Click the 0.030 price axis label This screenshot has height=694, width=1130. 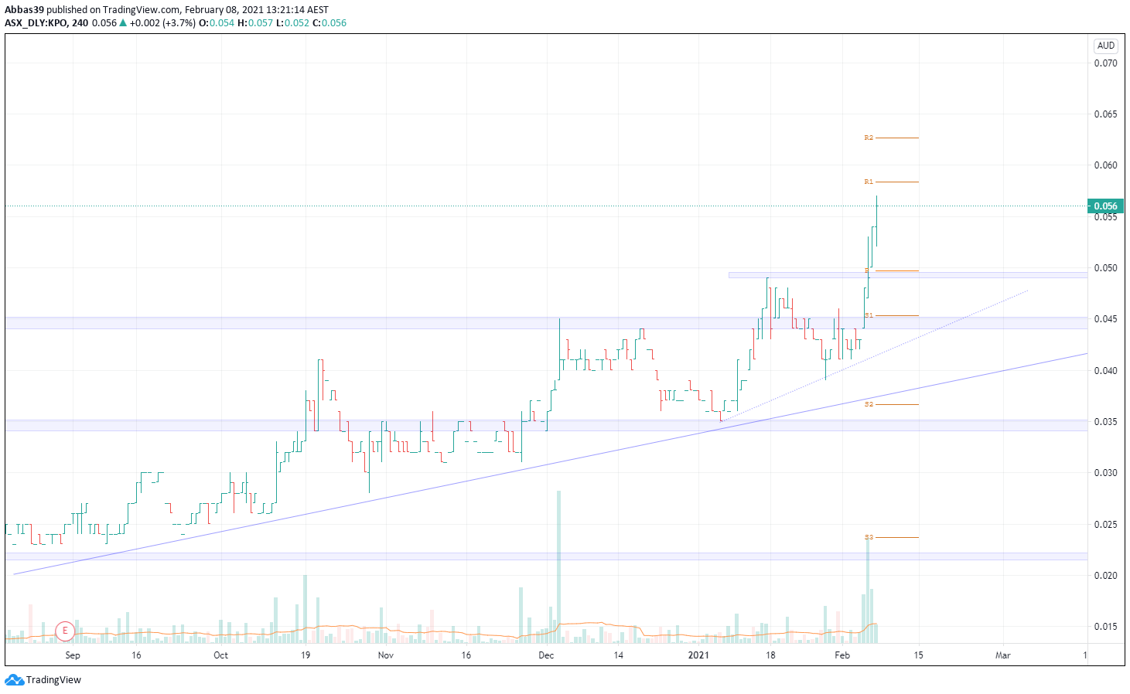pyautogui.click(x=1105, y=473)
